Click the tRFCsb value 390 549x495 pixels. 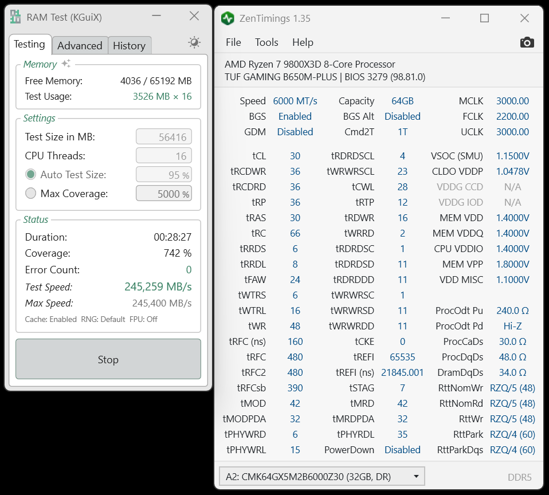pyautogui.click(x=295, y=388)
